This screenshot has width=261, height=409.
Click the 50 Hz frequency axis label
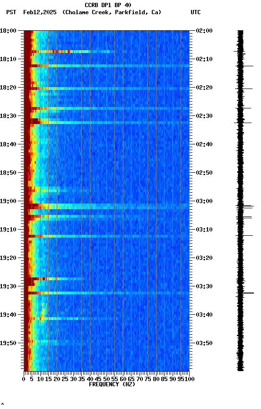point(106,379)
